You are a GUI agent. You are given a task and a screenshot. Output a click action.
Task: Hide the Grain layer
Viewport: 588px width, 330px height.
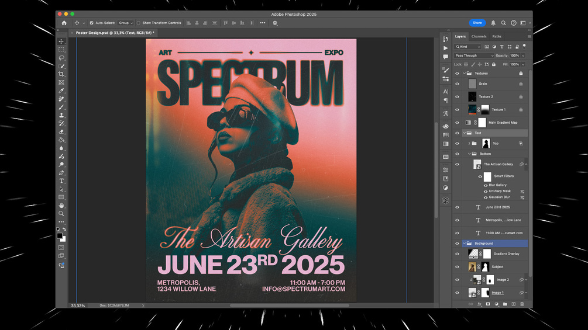[457, 84]
